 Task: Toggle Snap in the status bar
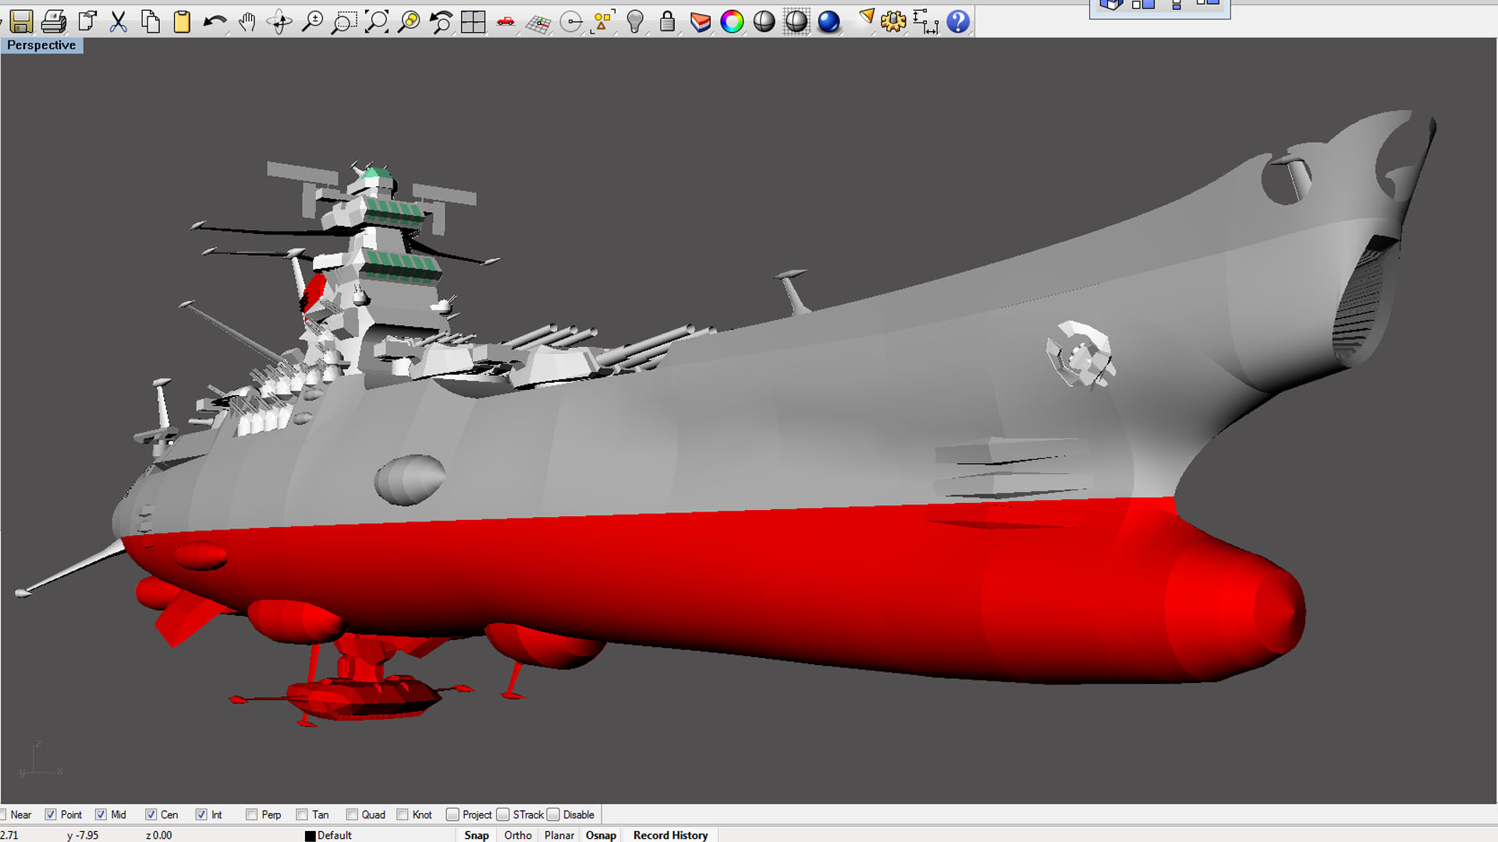coord(477,835)
